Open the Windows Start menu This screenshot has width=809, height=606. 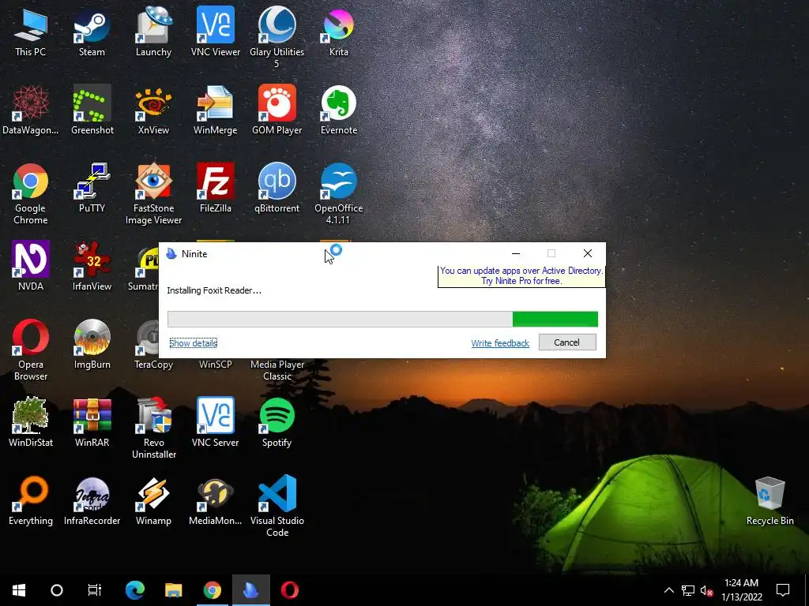pyautogui.click(x=19, y=590)
